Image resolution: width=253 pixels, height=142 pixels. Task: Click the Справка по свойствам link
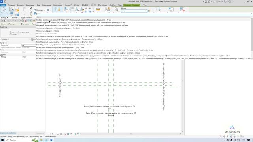tap(8, 133)
